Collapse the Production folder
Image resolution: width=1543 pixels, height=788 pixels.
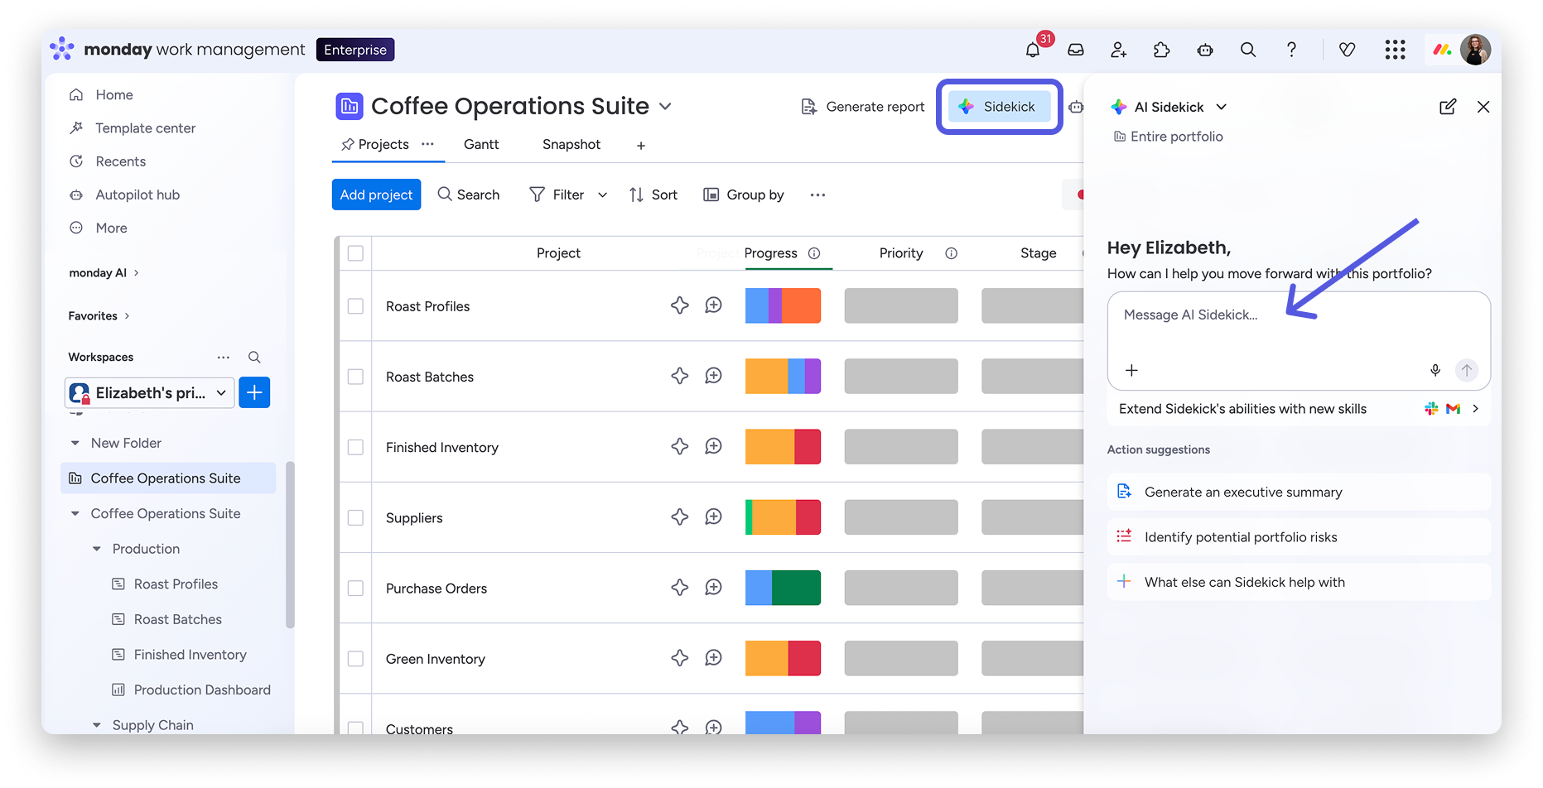tap(97, 549)
